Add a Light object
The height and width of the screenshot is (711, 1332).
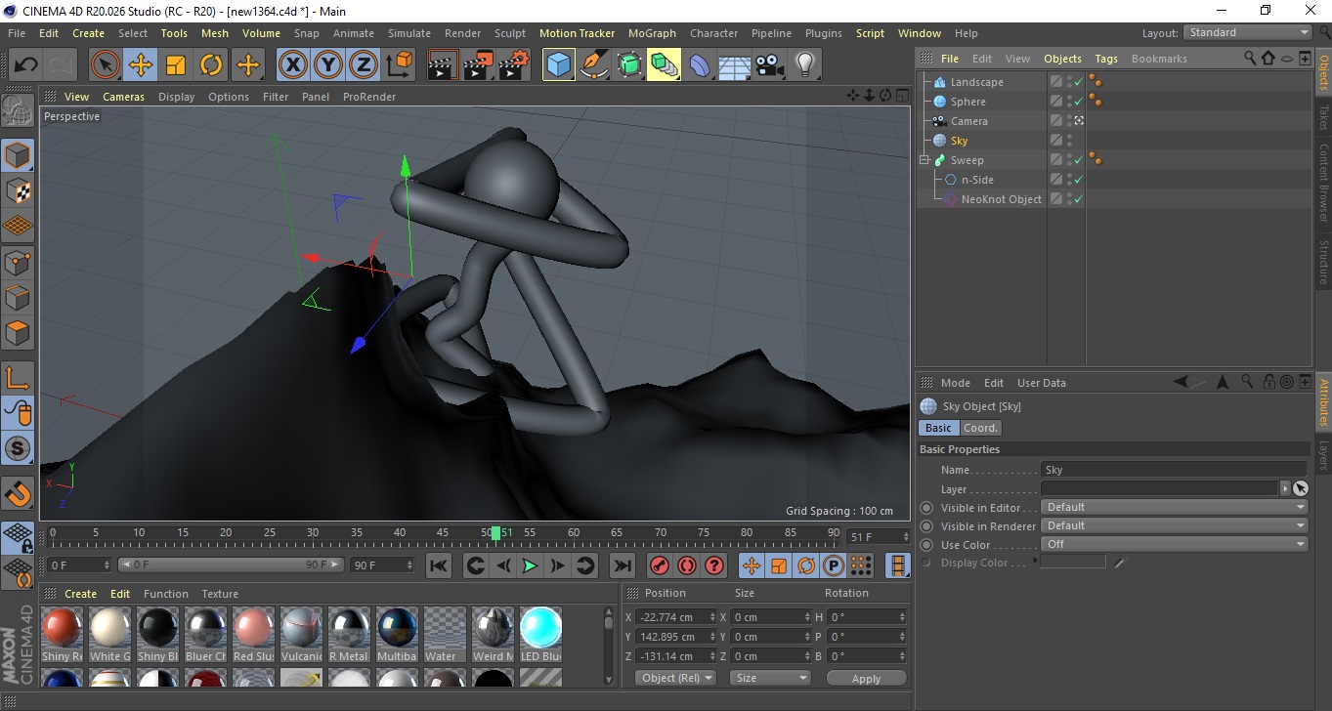tap(805, 65)
